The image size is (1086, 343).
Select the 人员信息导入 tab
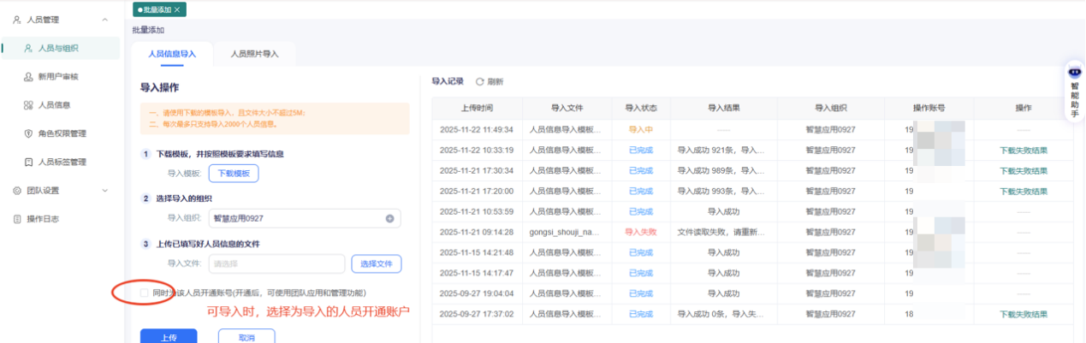point(172,53)
